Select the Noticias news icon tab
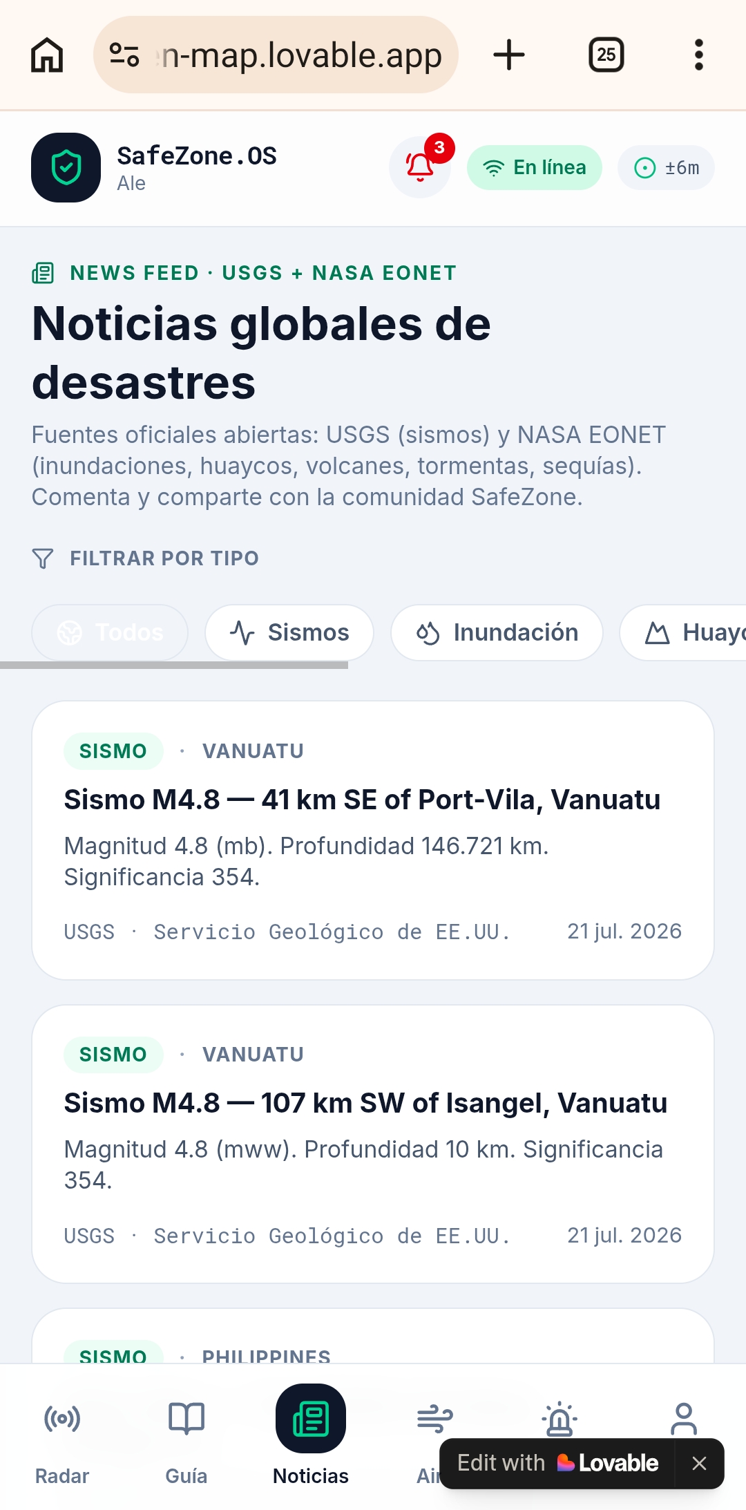Image resolution: width=746 pixels, height=1510 pixels. [x=311, y=1435]
